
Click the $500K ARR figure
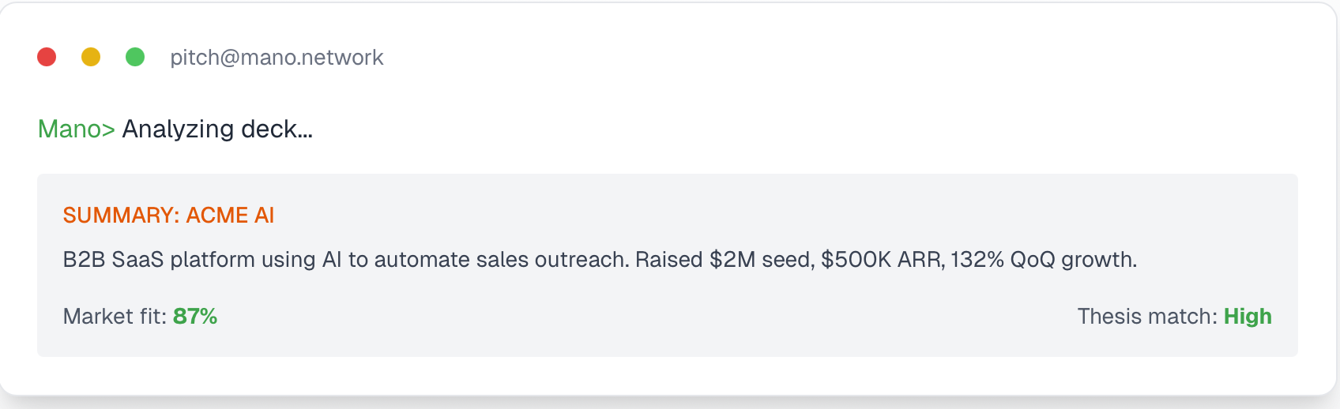click(883, 260)
